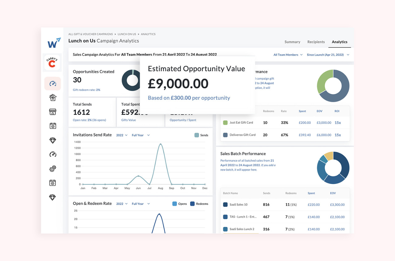Click the TAS - Lunch 1 color swatch
395x261 pixels.
coord(225,217)
